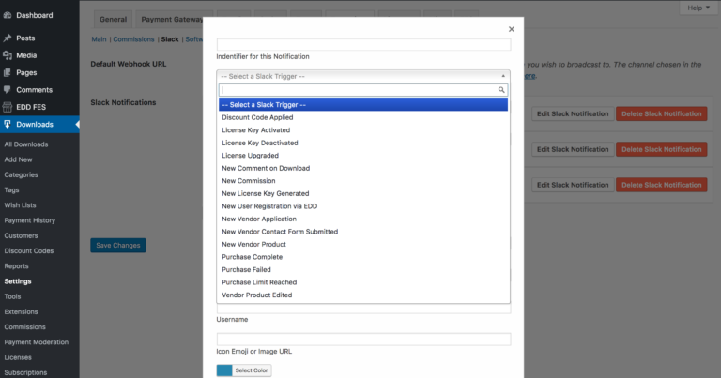721x378 pixels.
Task: Select New User Registration via EDD
Action: tap(363, 206)
